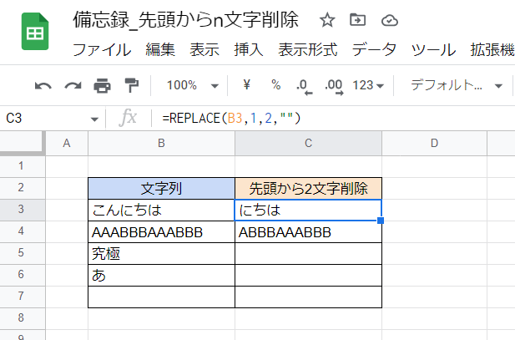
Task: Click the 先頭から2文字削除 header cell
Action: coord(308,189)
